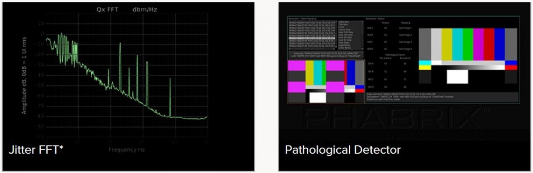Click the Generate test pattern button
This screenshot has height=173, width=533.
[326, 55]
